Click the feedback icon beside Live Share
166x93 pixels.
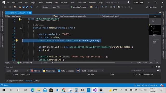pos(162,7)
